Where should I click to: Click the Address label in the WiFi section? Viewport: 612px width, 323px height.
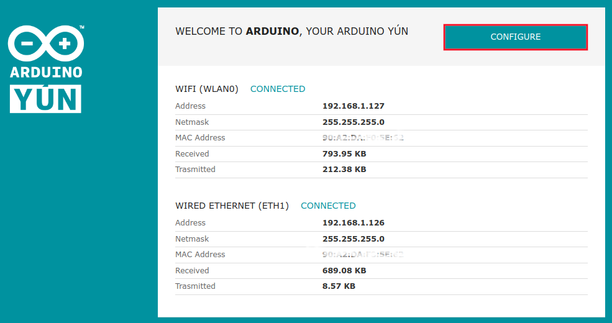click(x=190, y=106)
